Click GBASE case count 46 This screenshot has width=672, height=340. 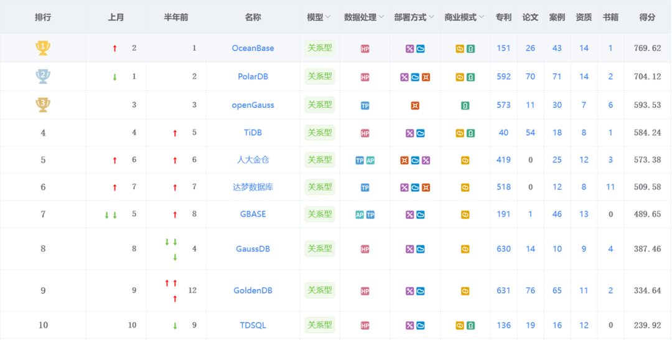[557, 214]
